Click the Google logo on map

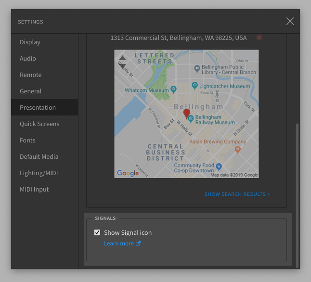click(x=128, y=173)
